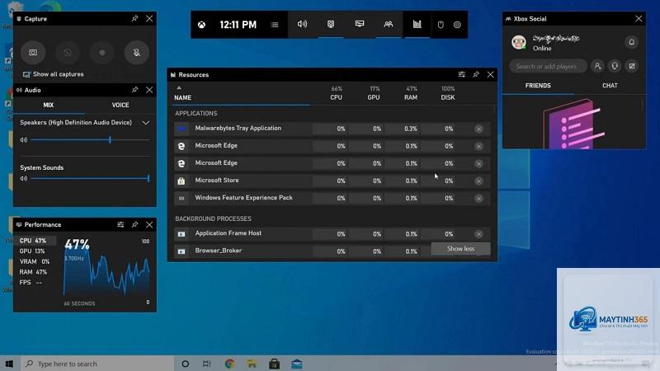Switch to the FRIENDS tab
This screenshot has width=660, height=371.
click(x=538, y=86)
